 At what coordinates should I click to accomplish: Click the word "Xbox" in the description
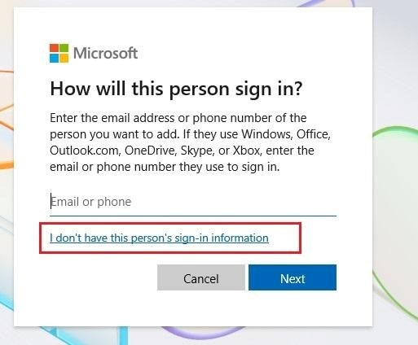(247, 151)
